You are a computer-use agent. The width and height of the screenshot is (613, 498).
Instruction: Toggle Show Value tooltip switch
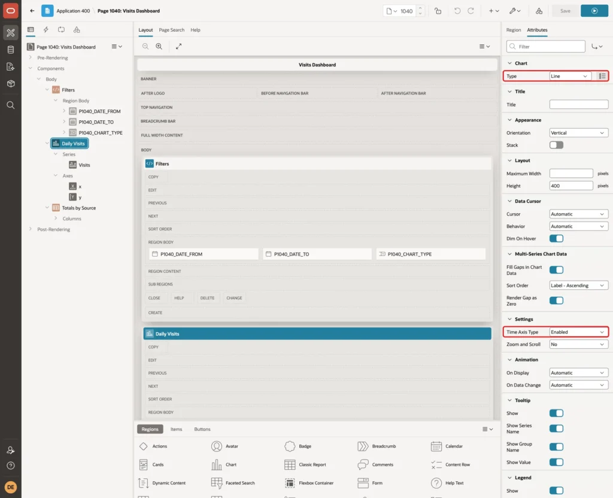(556, 462)
